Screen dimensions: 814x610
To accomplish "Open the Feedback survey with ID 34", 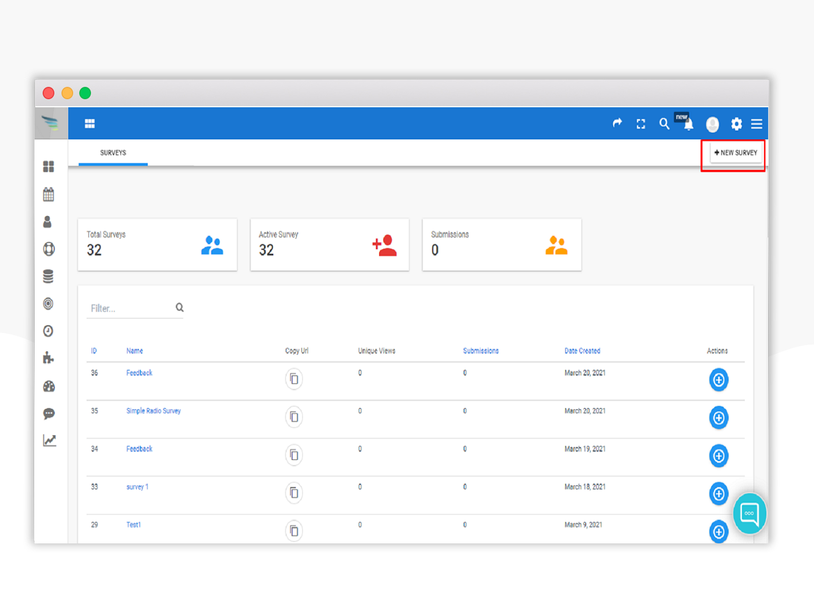I will [x=139, y=449].
